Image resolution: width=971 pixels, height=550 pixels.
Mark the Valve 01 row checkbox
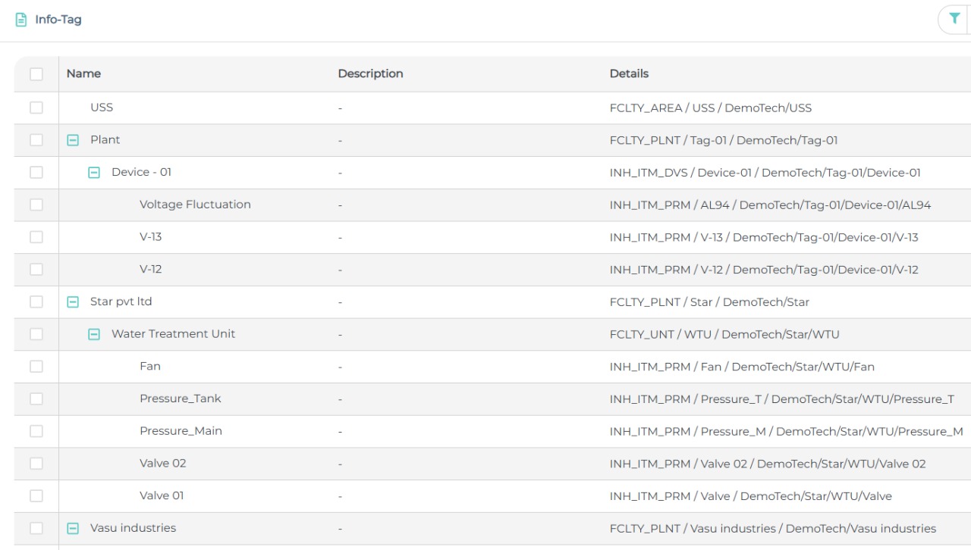36,495
